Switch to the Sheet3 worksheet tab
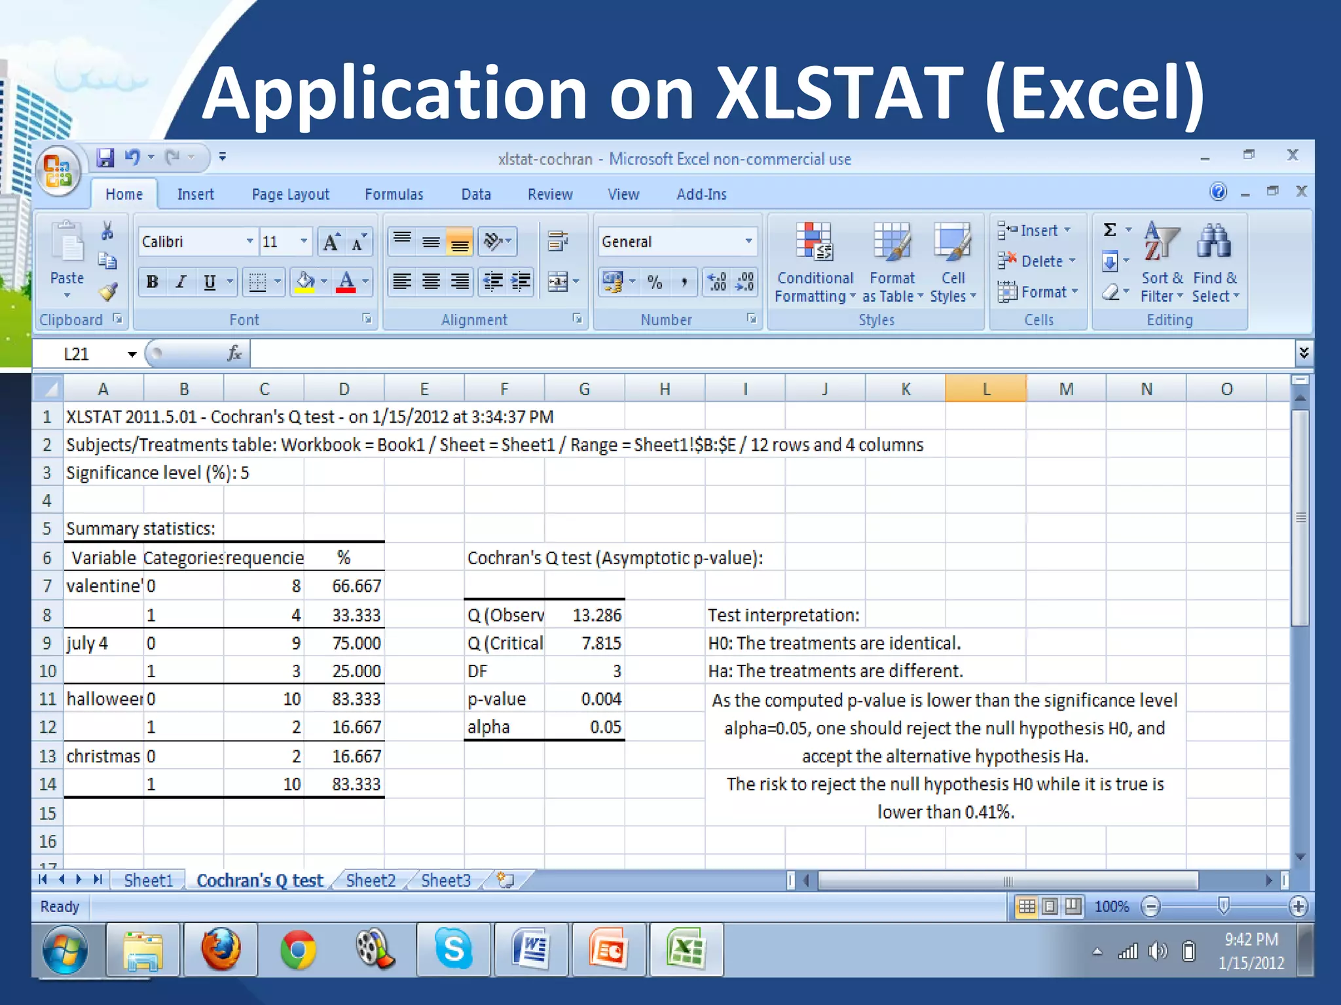 (446, 881)
